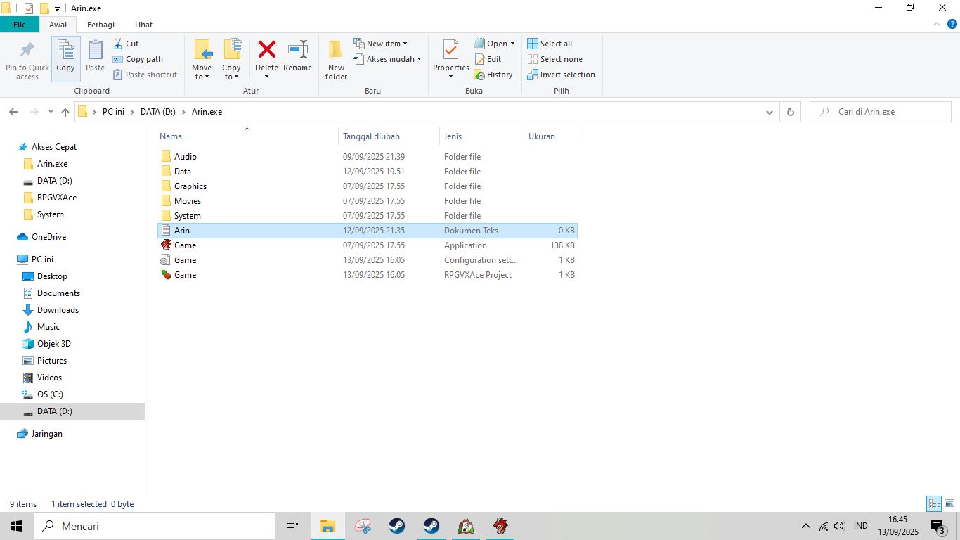Switch to the Awal tab
This screenshot has width=960, height=540.
click(x=58, y=25)
